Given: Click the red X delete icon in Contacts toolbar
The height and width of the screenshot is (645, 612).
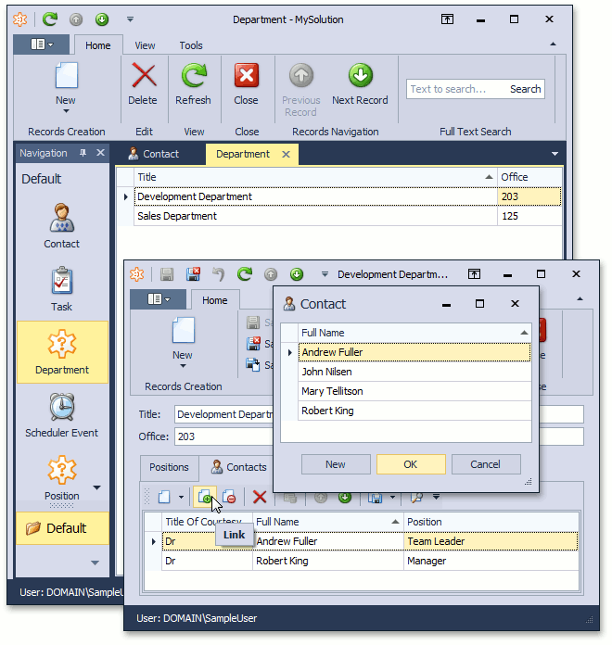Looking at the screenshot, I should [x=260, y=498].
